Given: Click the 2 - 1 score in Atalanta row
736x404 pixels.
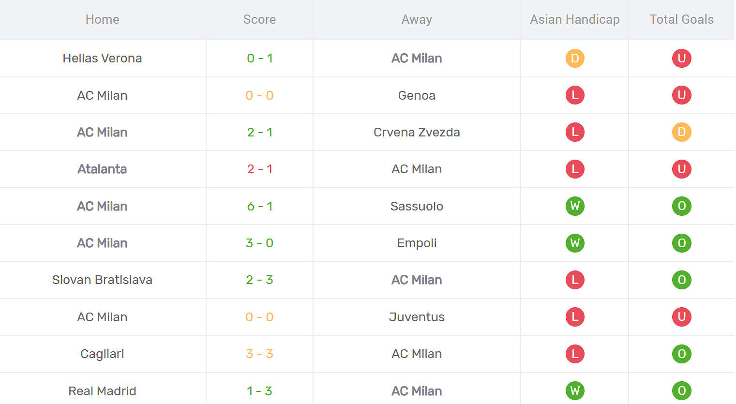Looking at the screenshot, I should pyautogui.click(x=260, y=169).
